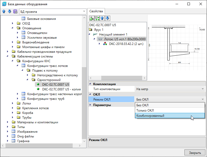Select the Монтажные шкафы и панели item
The height and width of the screenshot is (157, 207).
[x=43, y=47]
